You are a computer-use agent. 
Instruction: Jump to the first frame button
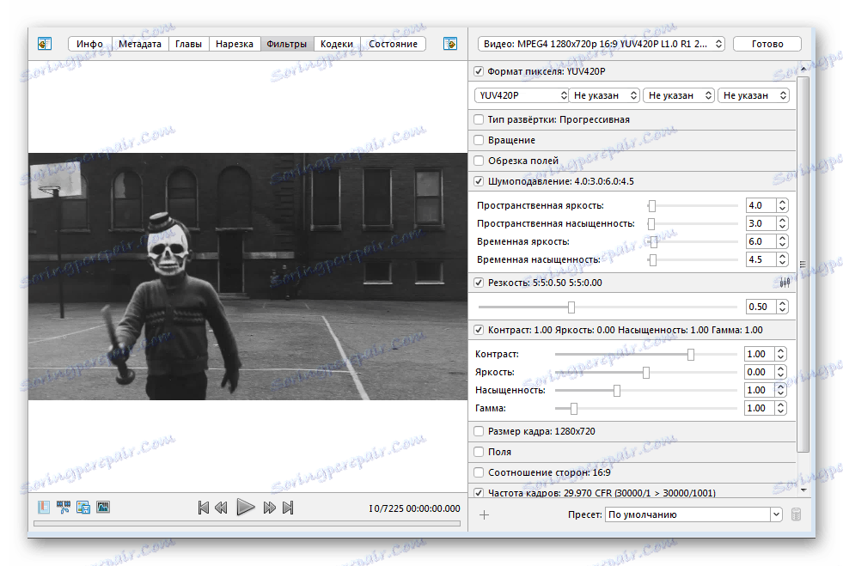pyautogui.click(x=204, y=508)
